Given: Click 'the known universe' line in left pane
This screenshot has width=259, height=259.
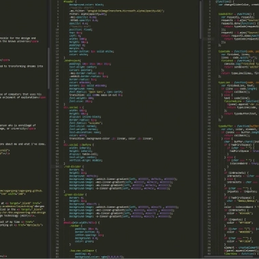Looking at the screenshot, I should (19, 42).
